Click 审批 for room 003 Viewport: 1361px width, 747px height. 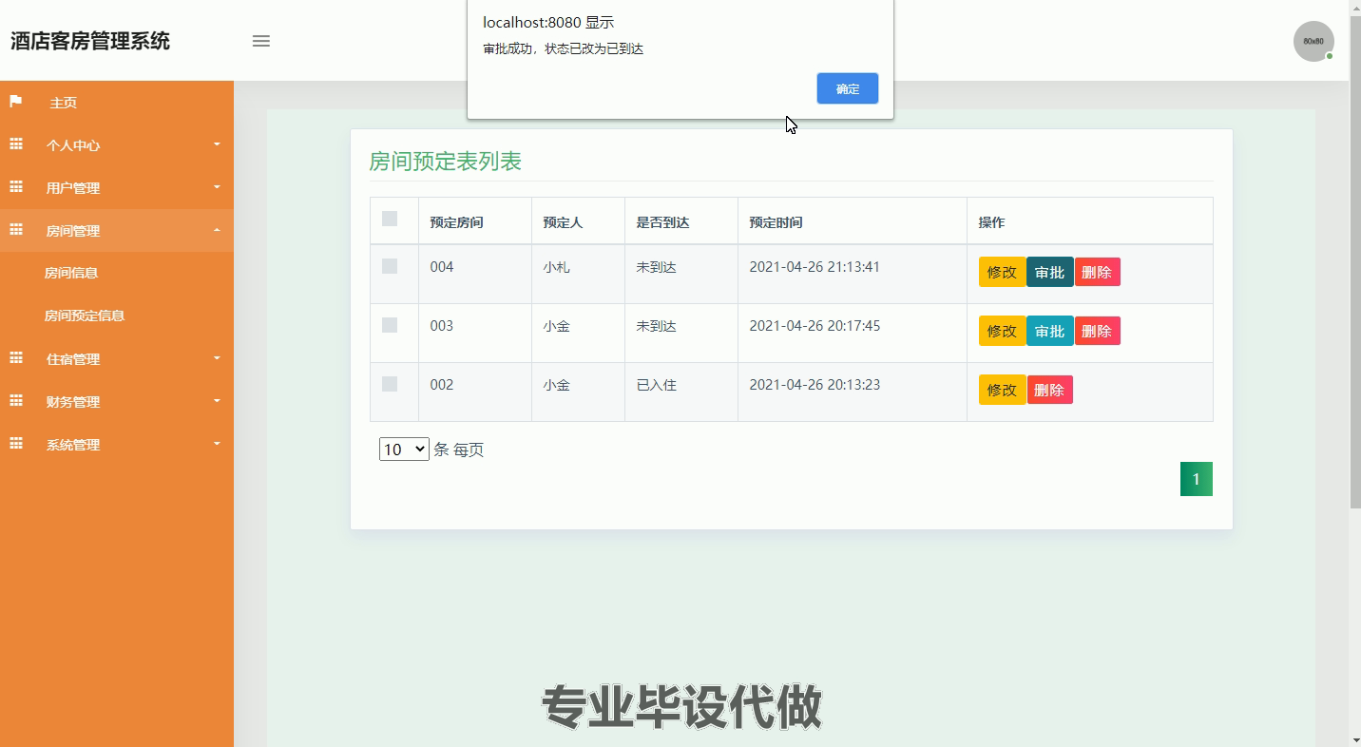coord(1049,331)
